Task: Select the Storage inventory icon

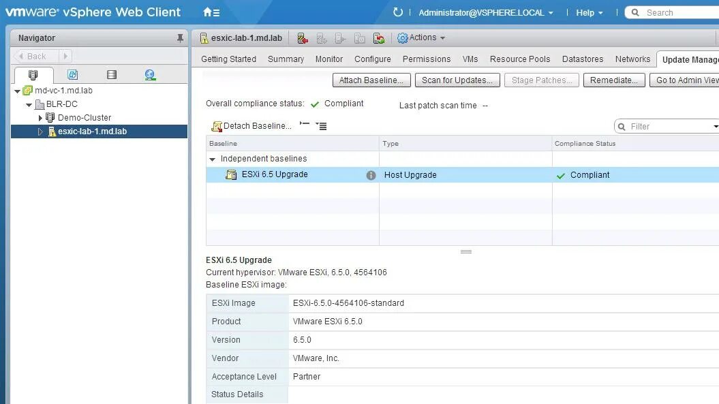Action: (111, 74)
